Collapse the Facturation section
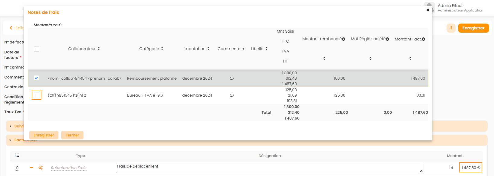The image size is (494, 176). pyautogui.click(x=10, y=140)
